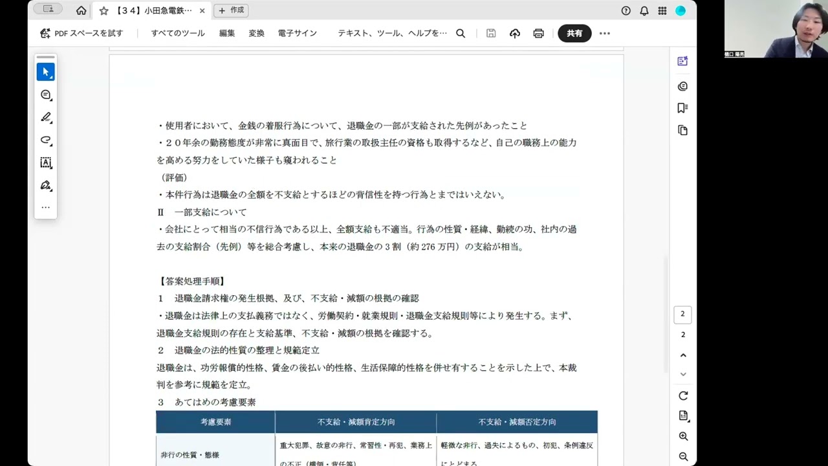Click the zoom in magnifier icon

pos(683,436)
